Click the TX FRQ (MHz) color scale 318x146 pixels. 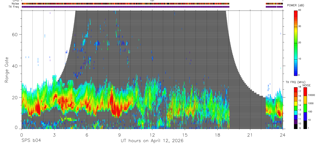[295, 108]
